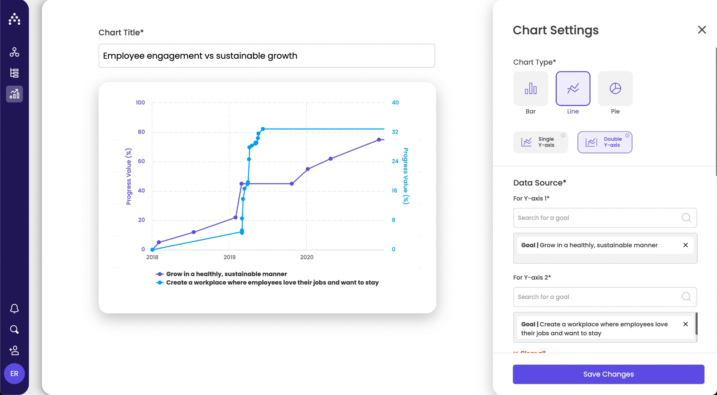
Task: Remove the Grow in a healthy, sustainable manner goal
Action: 685,245
